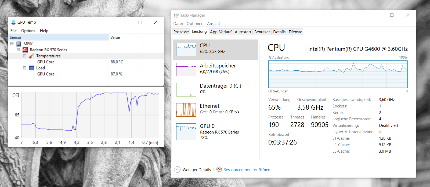Viewport: 430px width, 187px height.
Task: Switch to the Details tab
Action: tap(279, 32)
